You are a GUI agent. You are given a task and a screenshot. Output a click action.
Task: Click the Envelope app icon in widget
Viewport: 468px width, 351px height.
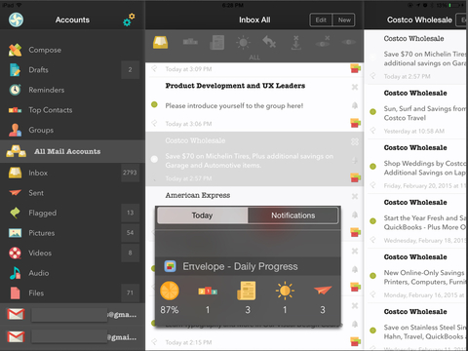[170, 266]
